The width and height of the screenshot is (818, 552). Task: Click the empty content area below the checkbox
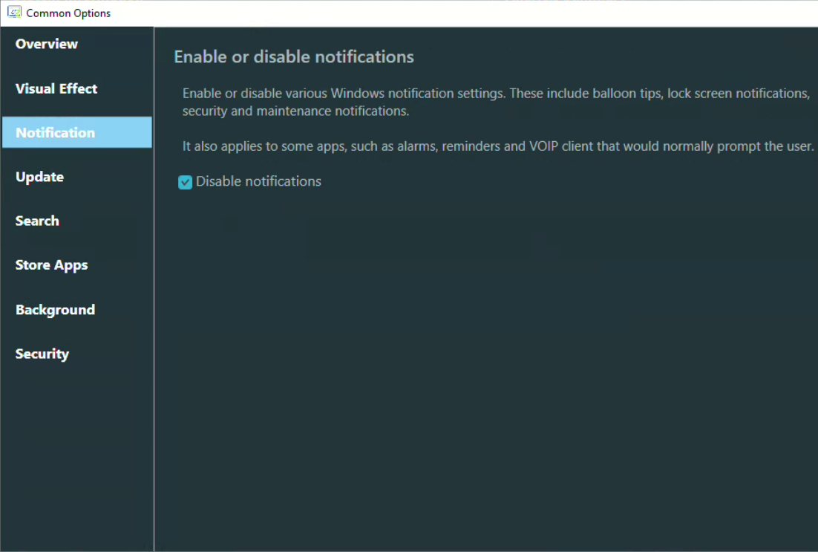(x=482, y=357)
